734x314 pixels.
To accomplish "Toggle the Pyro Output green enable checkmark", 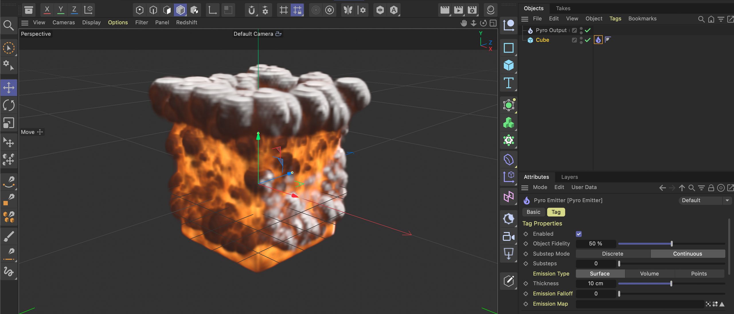I will [587, 30].
